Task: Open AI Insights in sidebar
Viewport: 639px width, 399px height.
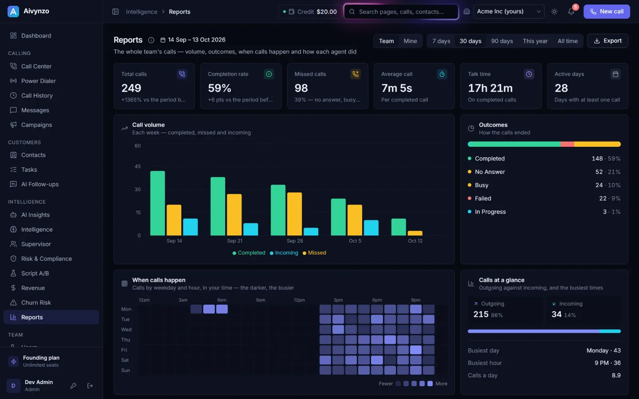Action: pos(51,215)
